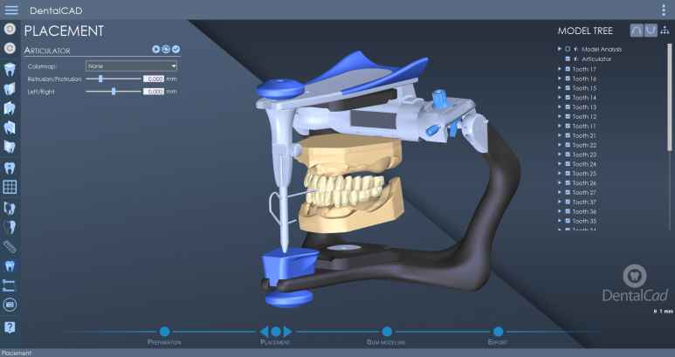Toggle the Model Analysis checkbox
This screenshot has height=357, width=675.
click(568, 49)
